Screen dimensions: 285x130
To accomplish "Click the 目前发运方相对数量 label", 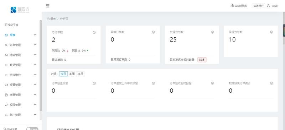I will pyautogui.click(x=182, y=60).
